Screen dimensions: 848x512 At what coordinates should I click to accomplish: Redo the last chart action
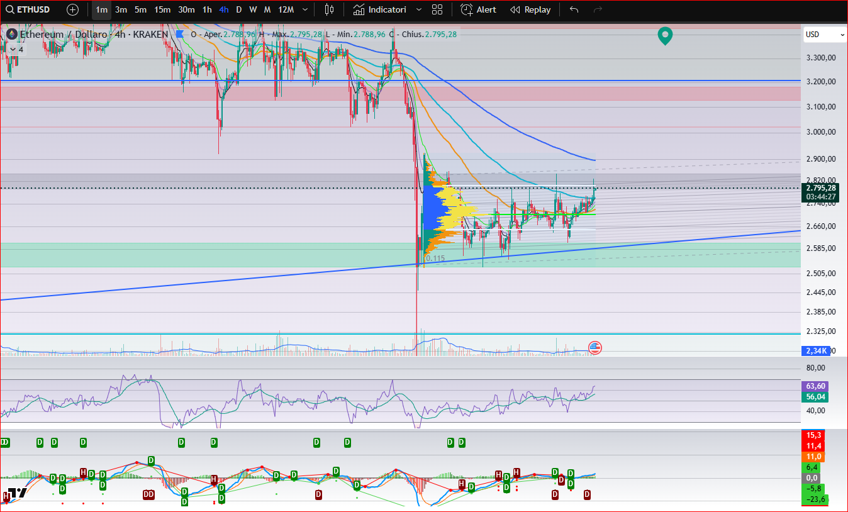(598, 9)
